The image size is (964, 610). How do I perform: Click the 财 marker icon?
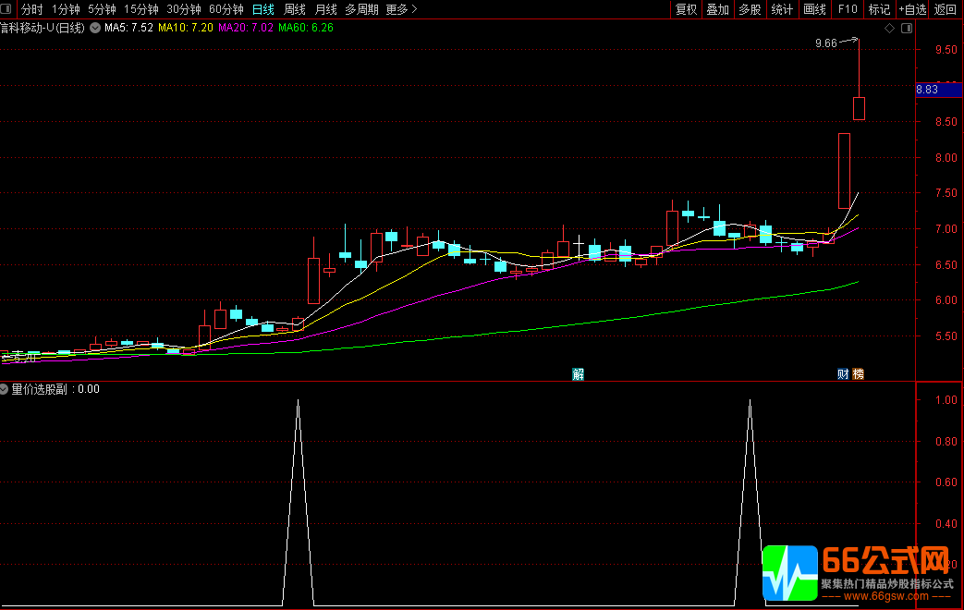point(843,373)
